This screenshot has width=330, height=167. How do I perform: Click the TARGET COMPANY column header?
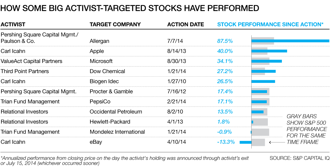tap(115, 24)
